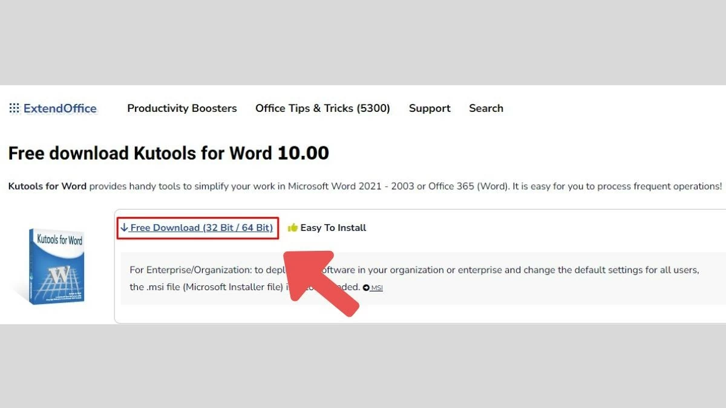Image resolution: width=726 pixels, height=408 pixels.
Task: Click the yellow thumbs-up icon
Action: coord(293,228)
